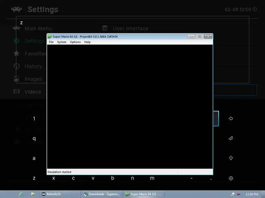265x198 pixels.
Task: Open the Help menu in Project64
Action: [87, 42]
